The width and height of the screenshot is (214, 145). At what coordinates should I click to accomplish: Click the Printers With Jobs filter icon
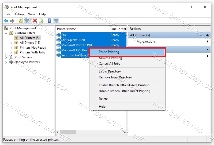point(16,52)
